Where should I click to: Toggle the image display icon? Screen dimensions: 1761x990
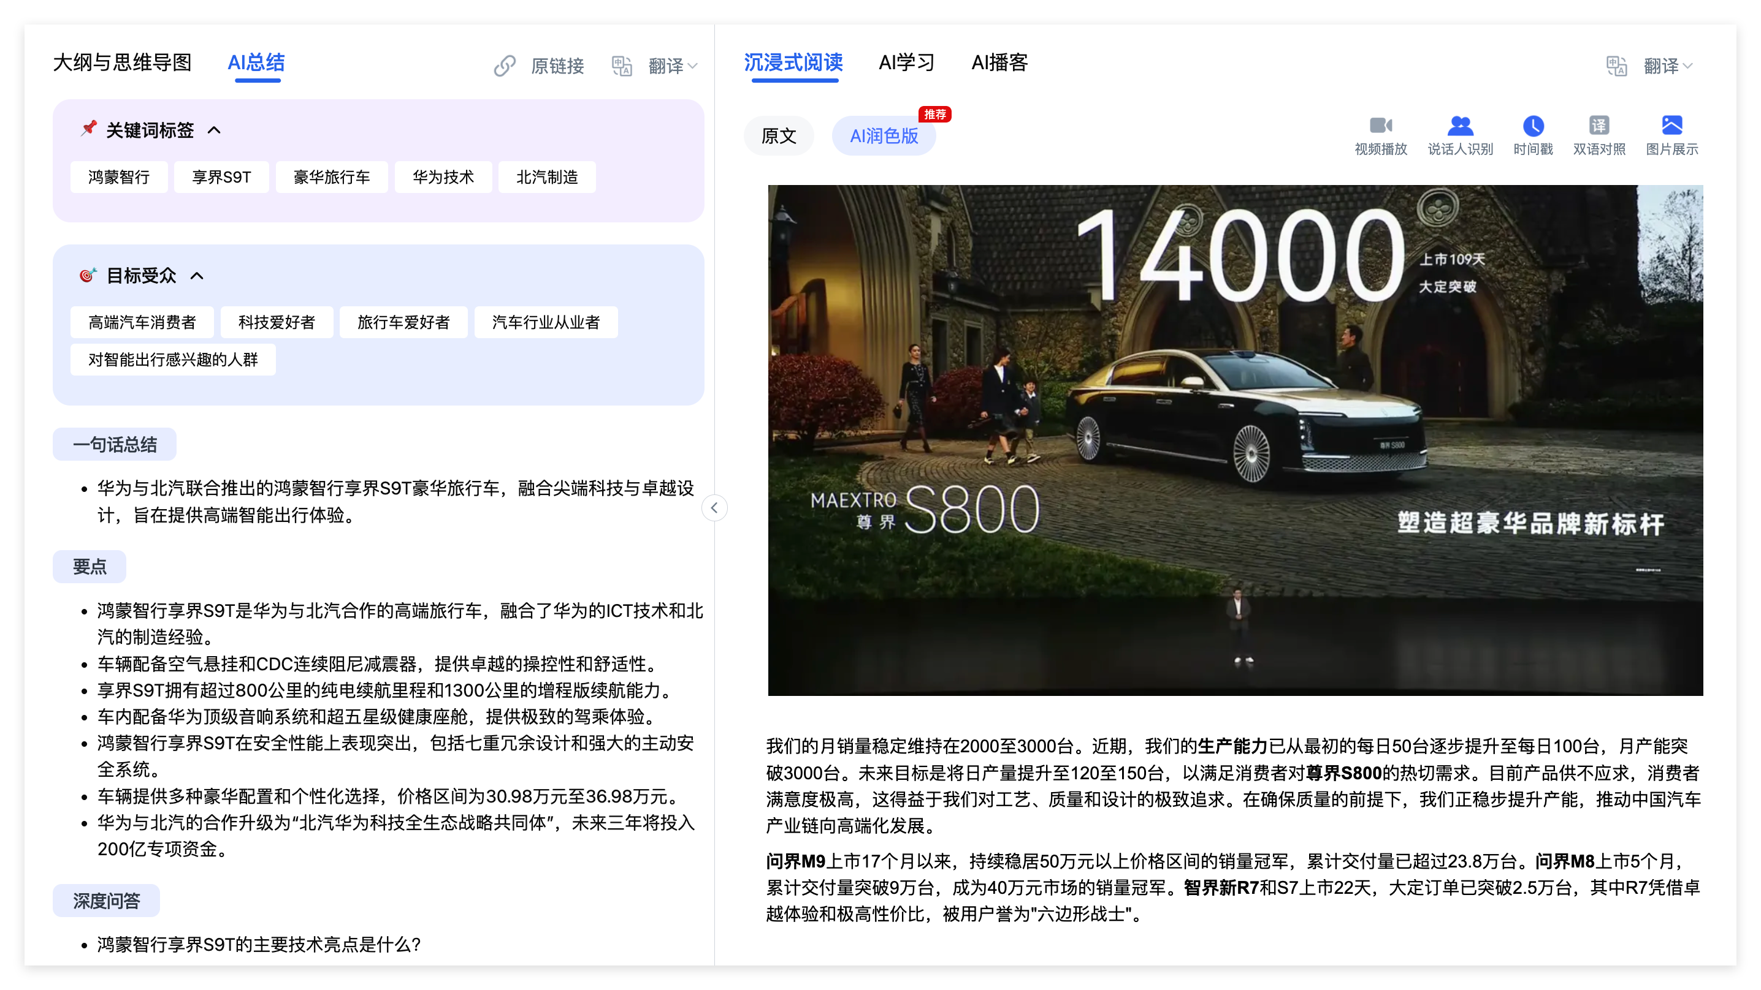click(1671, 126)
